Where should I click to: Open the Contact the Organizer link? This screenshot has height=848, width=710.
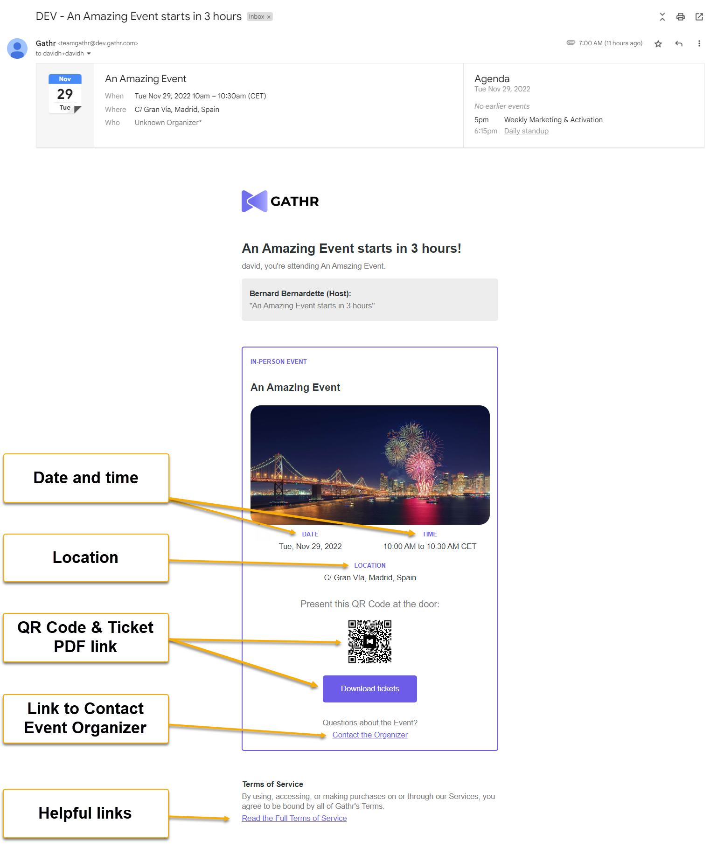pyautogui.click(x=370, y=735)
